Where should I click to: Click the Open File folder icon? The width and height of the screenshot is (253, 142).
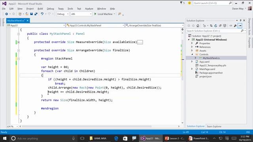[27, 14]
